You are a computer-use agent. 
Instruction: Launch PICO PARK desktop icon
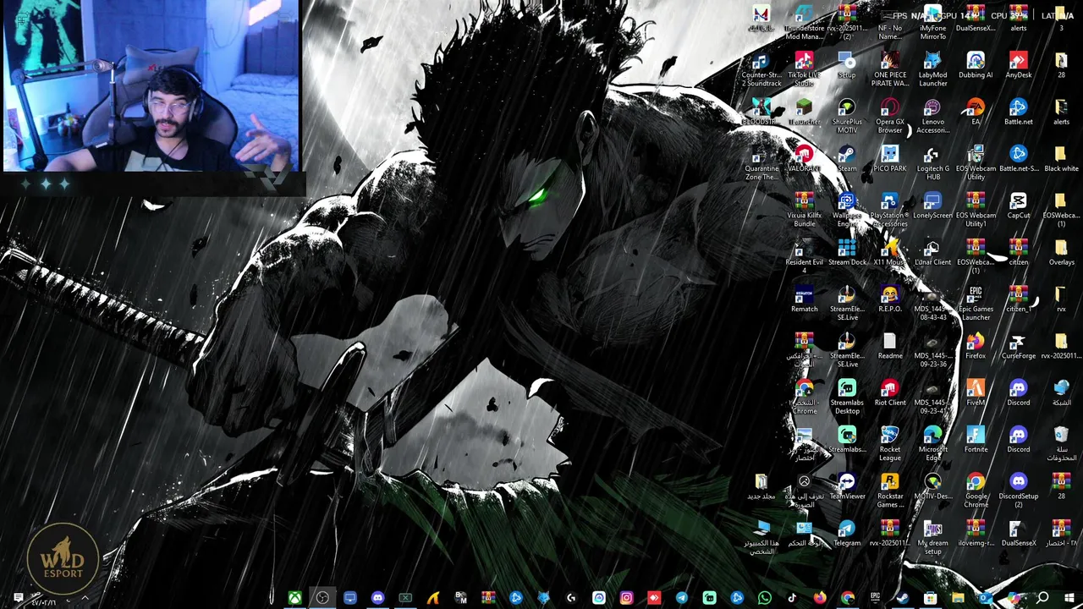click(889, 159)
